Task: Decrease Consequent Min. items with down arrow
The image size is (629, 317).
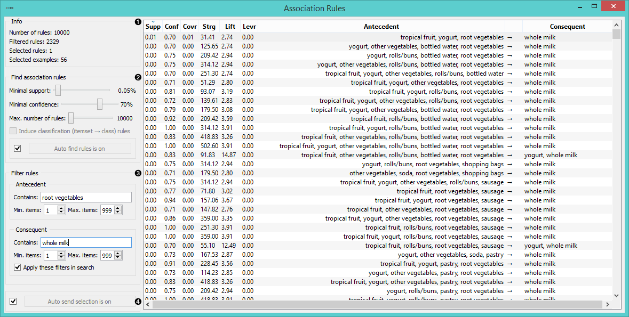Action: click(x=61, y=258)
